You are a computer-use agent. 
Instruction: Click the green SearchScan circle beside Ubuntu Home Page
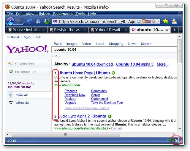(x=113, y=73)
